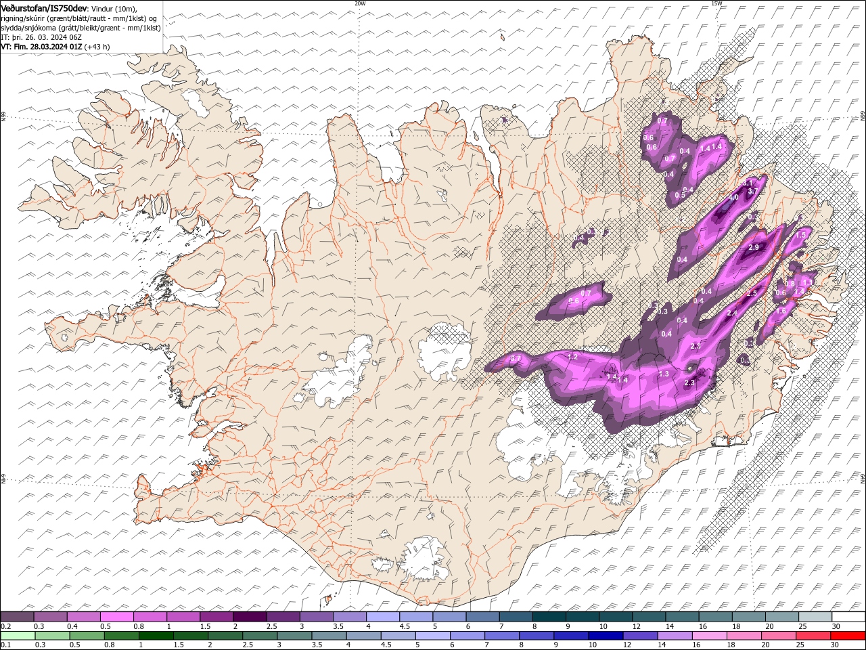Click the '30' label in snow legend row
Screen dimensions: 866x650
pyautogui.click(x=836, y=626)
